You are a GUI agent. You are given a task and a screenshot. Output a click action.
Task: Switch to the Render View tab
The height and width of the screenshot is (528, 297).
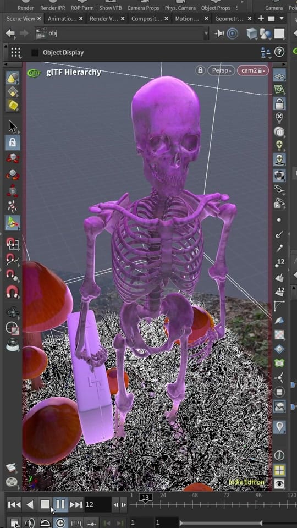tap(104, 19)
